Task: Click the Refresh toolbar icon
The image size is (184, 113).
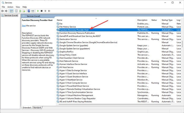Action: coord(20,11)
